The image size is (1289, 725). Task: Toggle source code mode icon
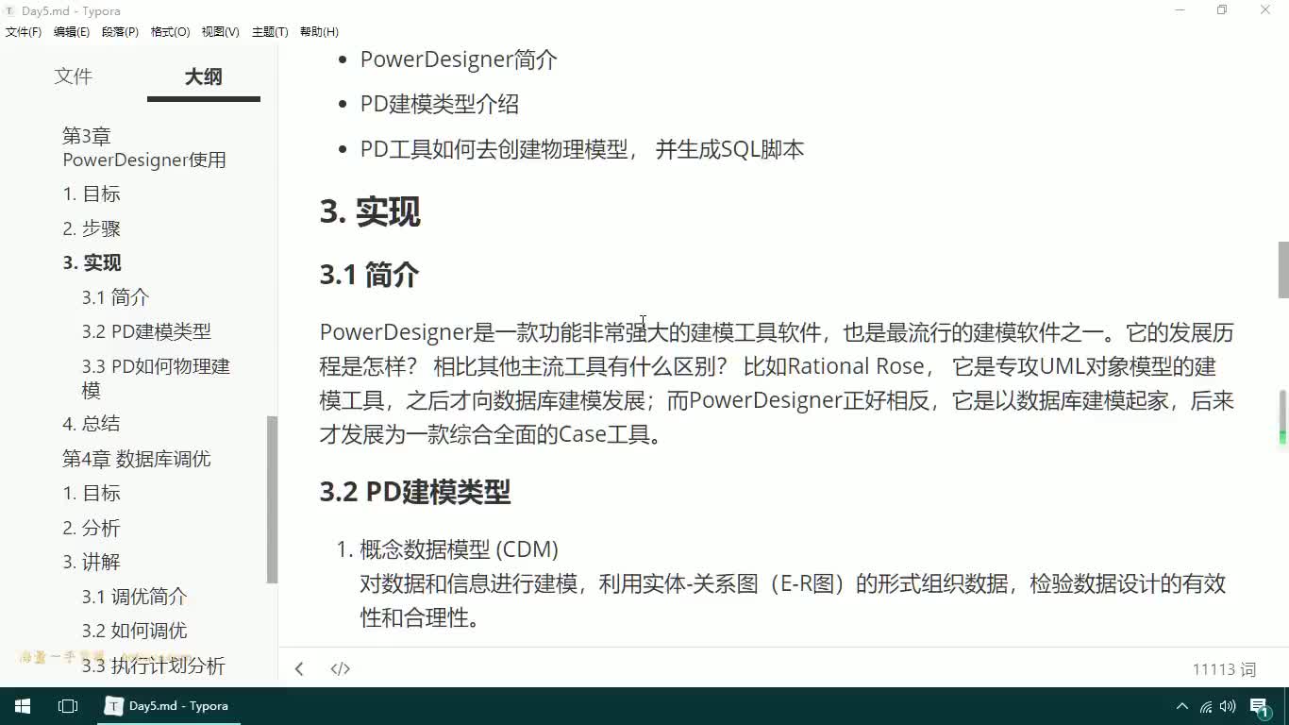[x=341, y=669]
